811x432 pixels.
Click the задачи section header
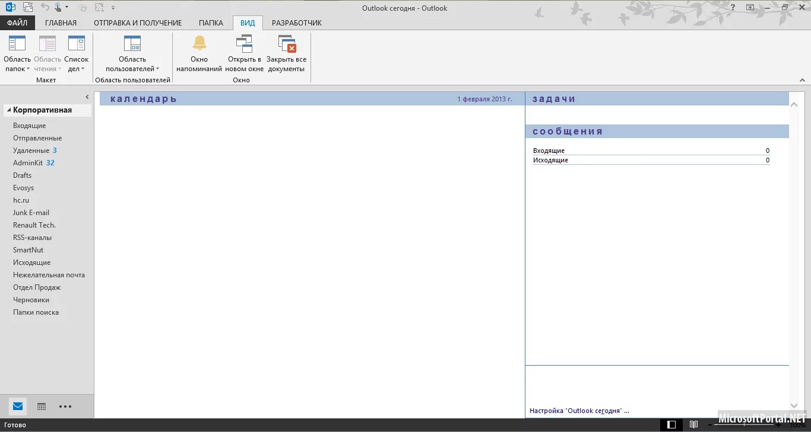pos(554,99)
